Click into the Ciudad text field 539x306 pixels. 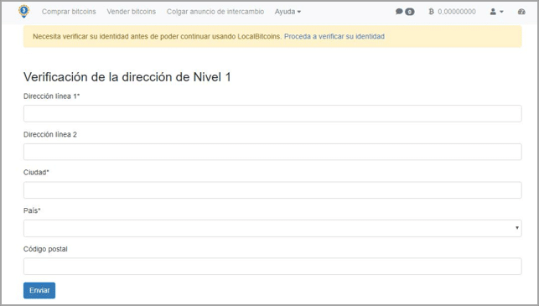(272, 190)
